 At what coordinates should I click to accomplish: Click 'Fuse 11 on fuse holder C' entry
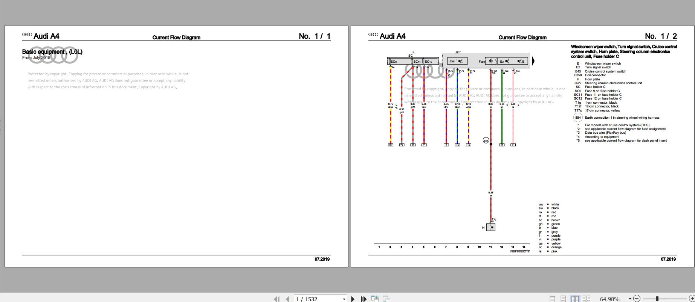(603, 95)
